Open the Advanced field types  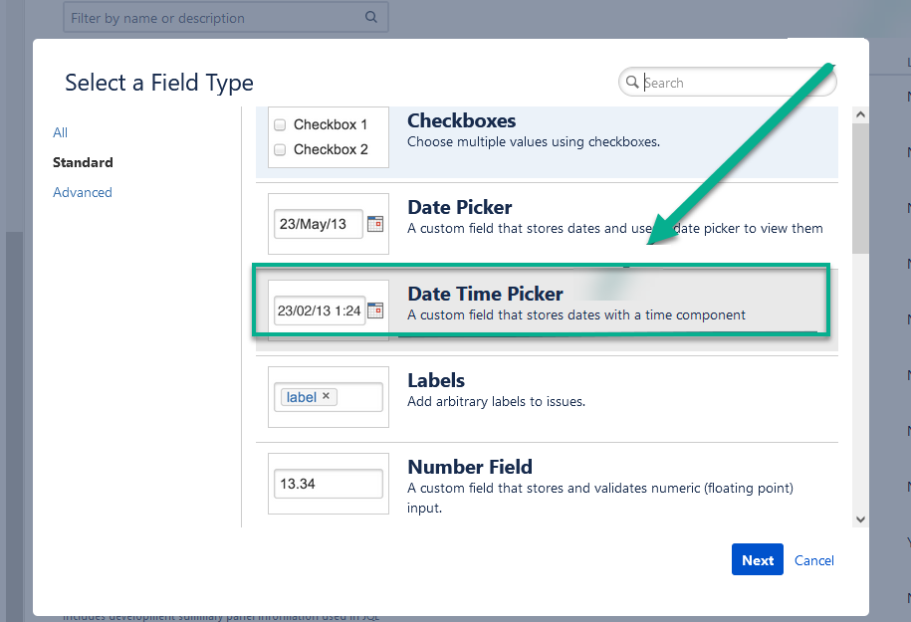point(83,192)
